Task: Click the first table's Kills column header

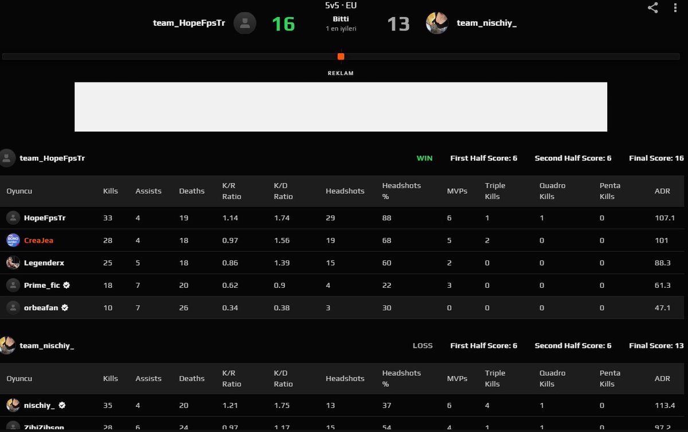Action: pyautogui.click(x=111, y=191)
